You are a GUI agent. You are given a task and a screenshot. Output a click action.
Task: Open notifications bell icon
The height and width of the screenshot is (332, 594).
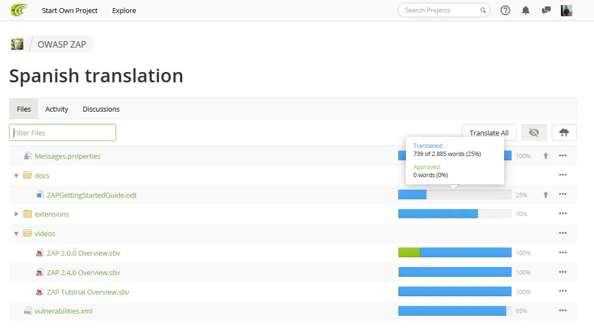[525, 10]
